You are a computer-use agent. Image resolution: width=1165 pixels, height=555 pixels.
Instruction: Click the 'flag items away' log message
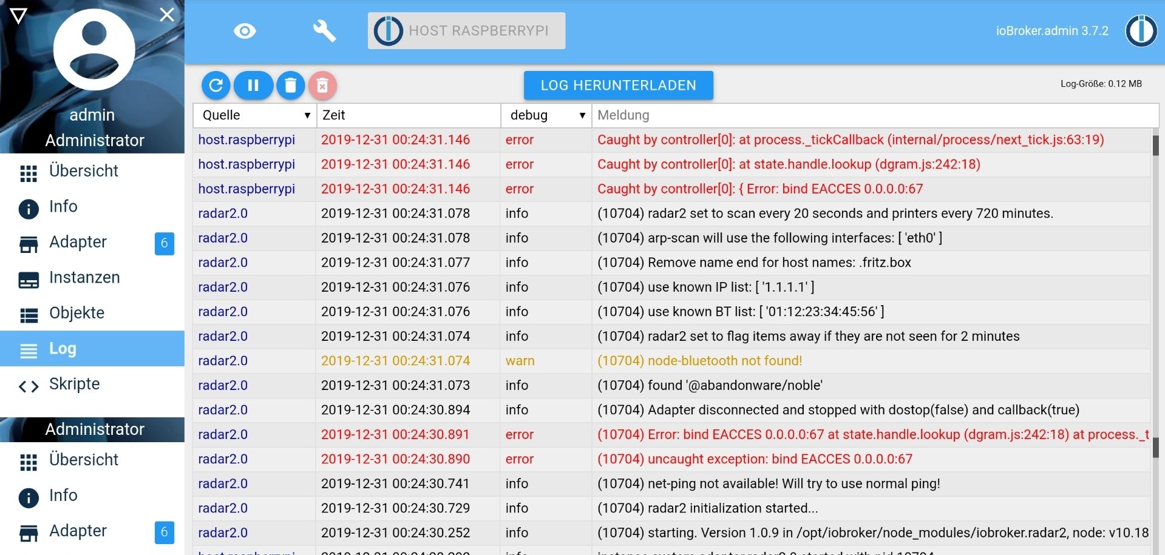tap(809, 337)
